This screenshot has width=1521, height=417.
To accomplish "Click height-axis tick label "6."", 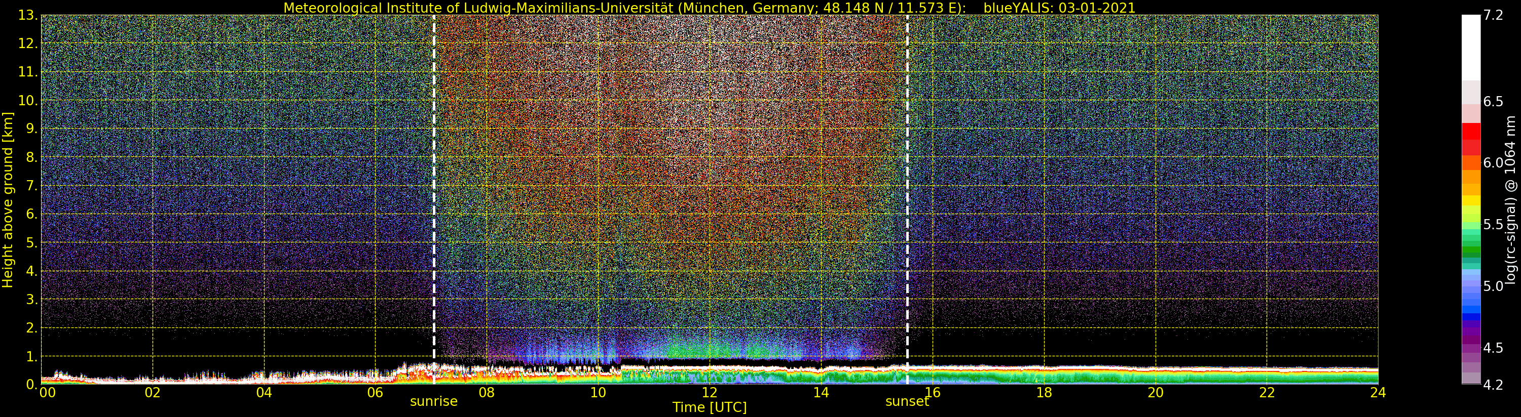I will [31, 214].
